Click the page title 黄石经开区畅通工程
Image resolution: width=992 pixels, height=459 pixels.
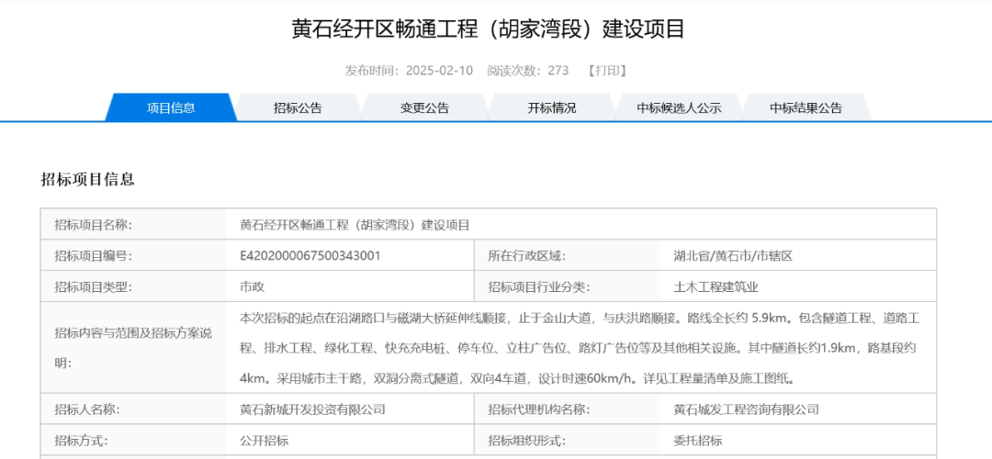(488, 29)
